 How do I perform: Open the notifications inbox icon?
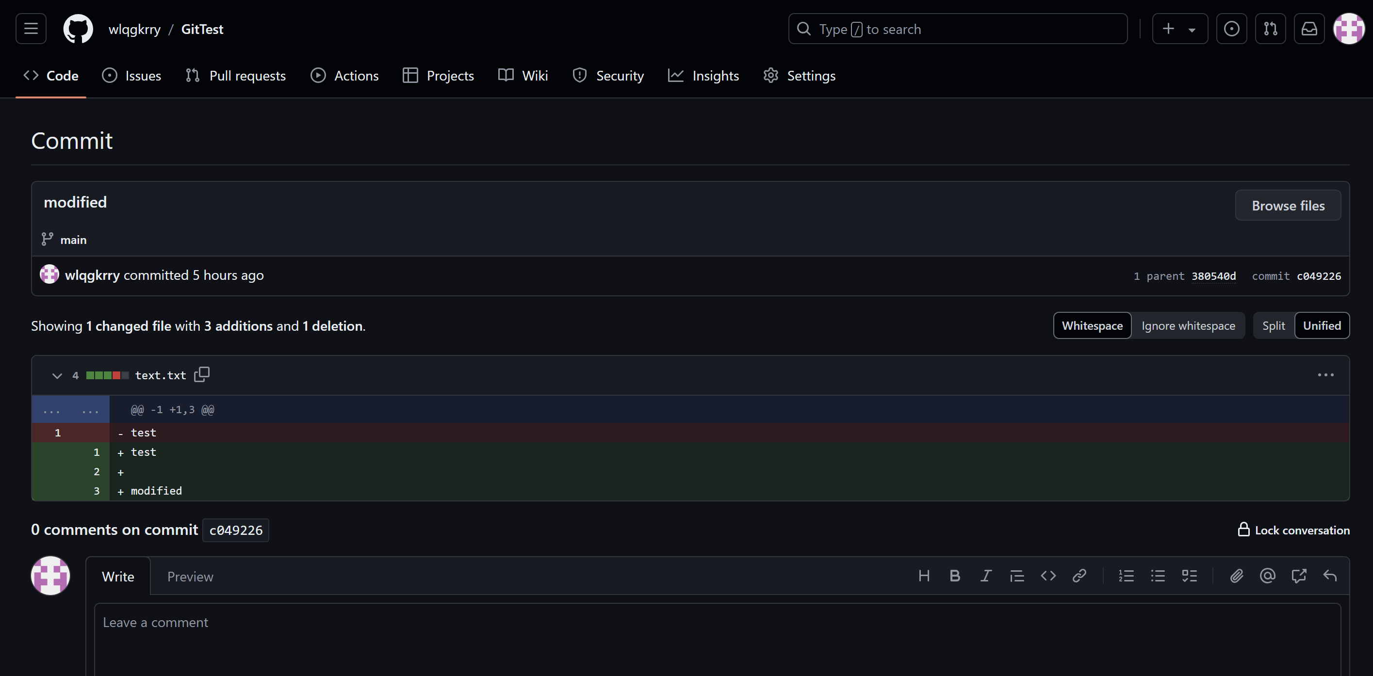[x=1309, y=29]
